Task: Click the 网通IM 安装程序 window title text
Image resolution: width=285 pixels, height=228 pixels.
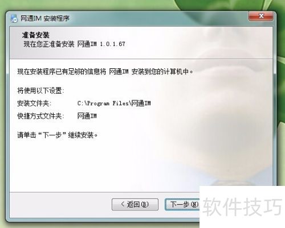Action: coord(45,18)
